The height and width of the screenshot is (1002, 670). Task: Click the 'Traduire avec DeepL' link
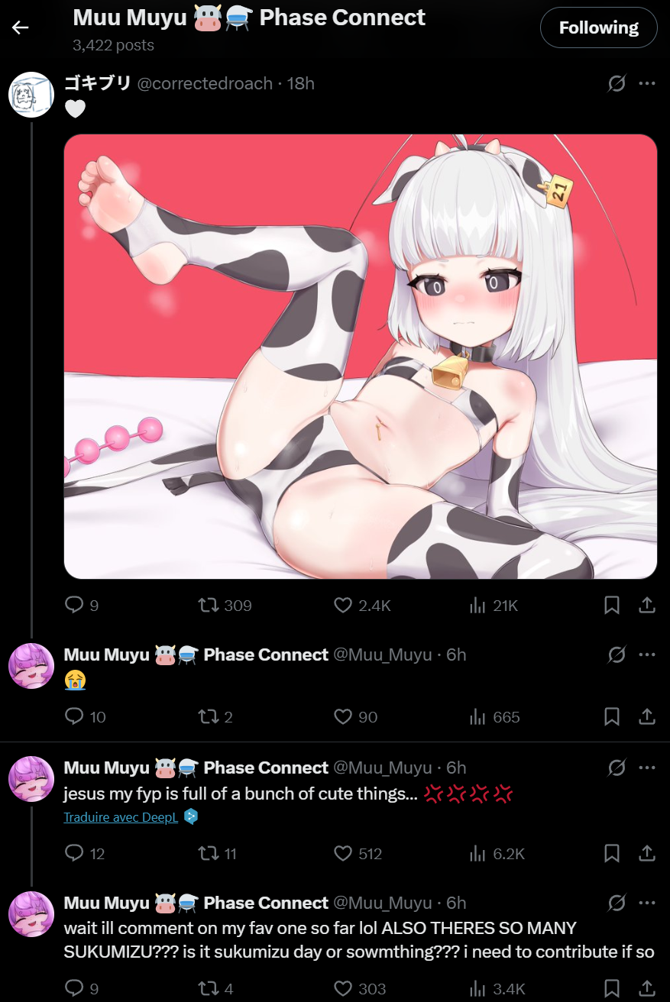pos(121,817)
